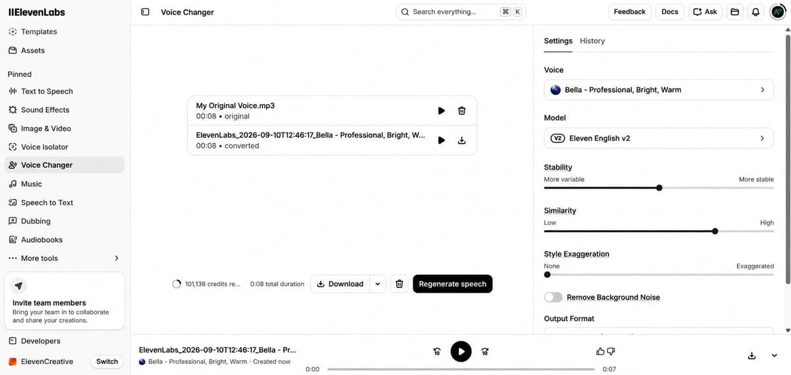Image resolution: width=791 pixels, height=375 pixels.
Task: Click the Switch button next to ElevenCreative
Action: (107, 361)
